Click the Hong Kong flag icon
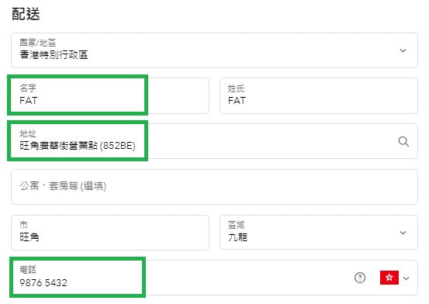429x304 pixels. (x=389, y=278)
